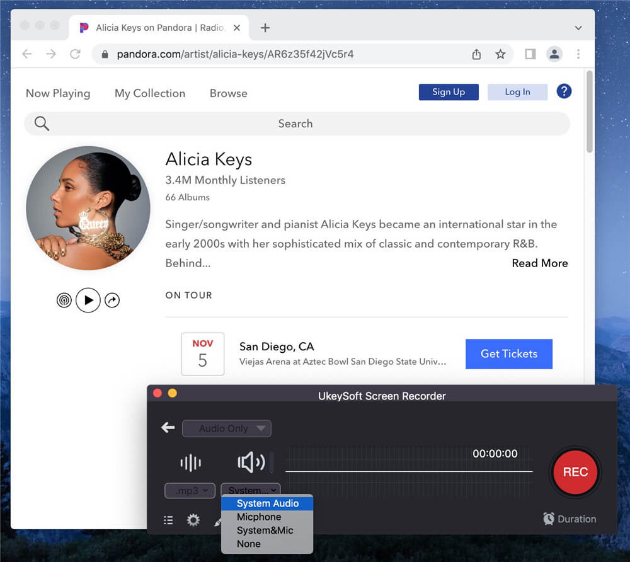Click the Log In button
This screenshot has height=562, width=630.
pos(517,92)
